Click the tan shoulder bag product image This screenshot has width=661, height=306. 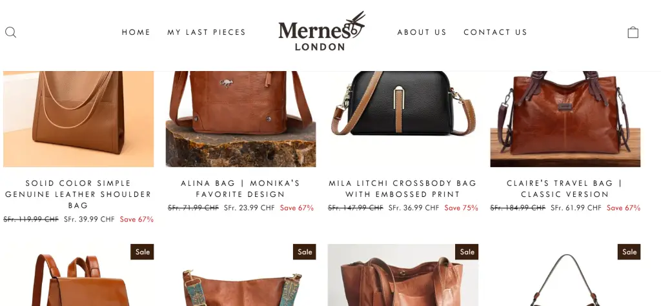78,119
